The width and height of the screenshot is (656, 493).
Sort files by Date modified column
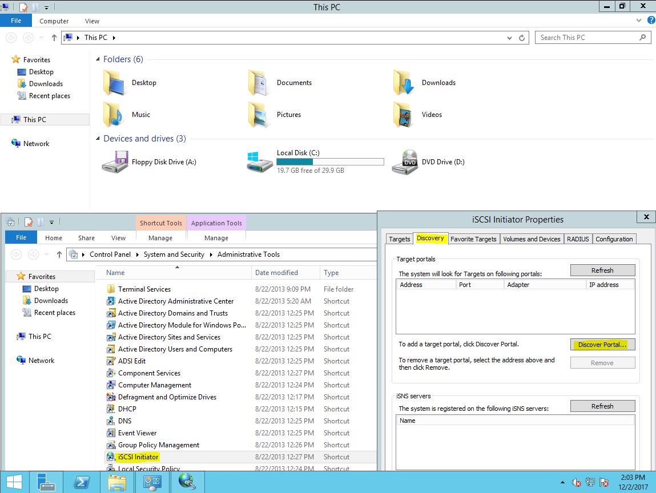pos(277,273)
